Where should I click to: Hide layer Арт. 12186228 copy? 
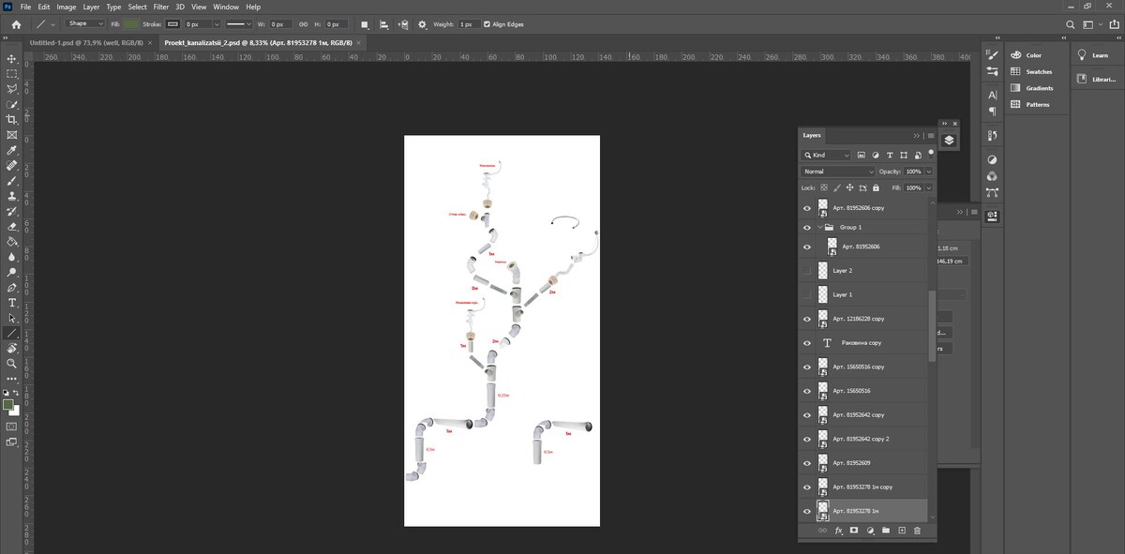click(x=807, y=319)
